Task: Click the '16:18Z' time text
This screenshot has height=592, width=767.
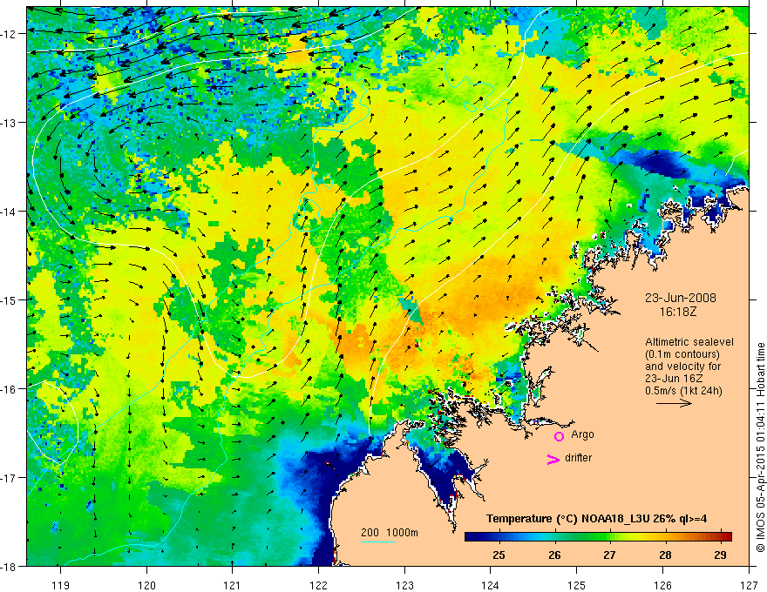Action: (x=678, y=312)
